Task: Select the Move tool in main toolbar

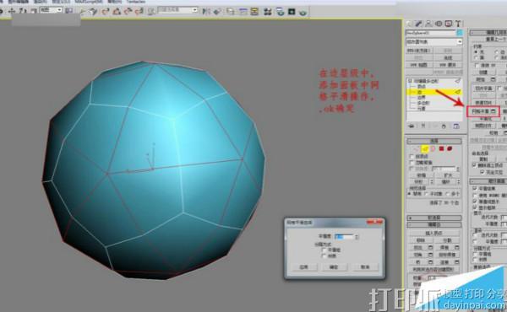Action: click(x=12, y=11)
